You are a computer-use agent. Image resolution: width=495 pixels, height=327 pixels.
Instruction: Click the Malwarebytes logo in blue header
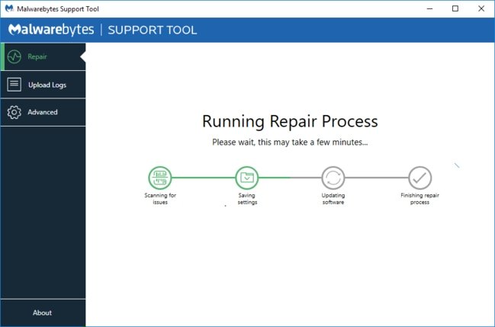(x=50, y=30)
